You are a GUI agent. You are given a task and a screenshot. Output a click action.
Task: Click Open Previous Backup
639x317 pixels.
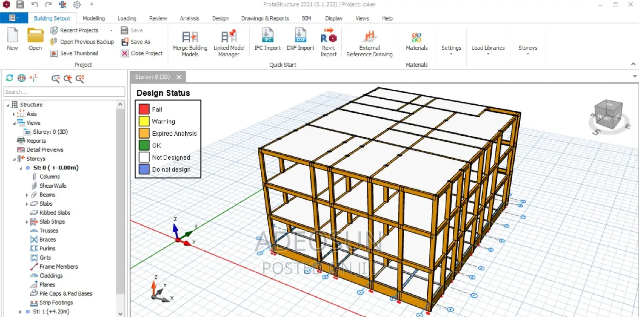tap(82, 42)
